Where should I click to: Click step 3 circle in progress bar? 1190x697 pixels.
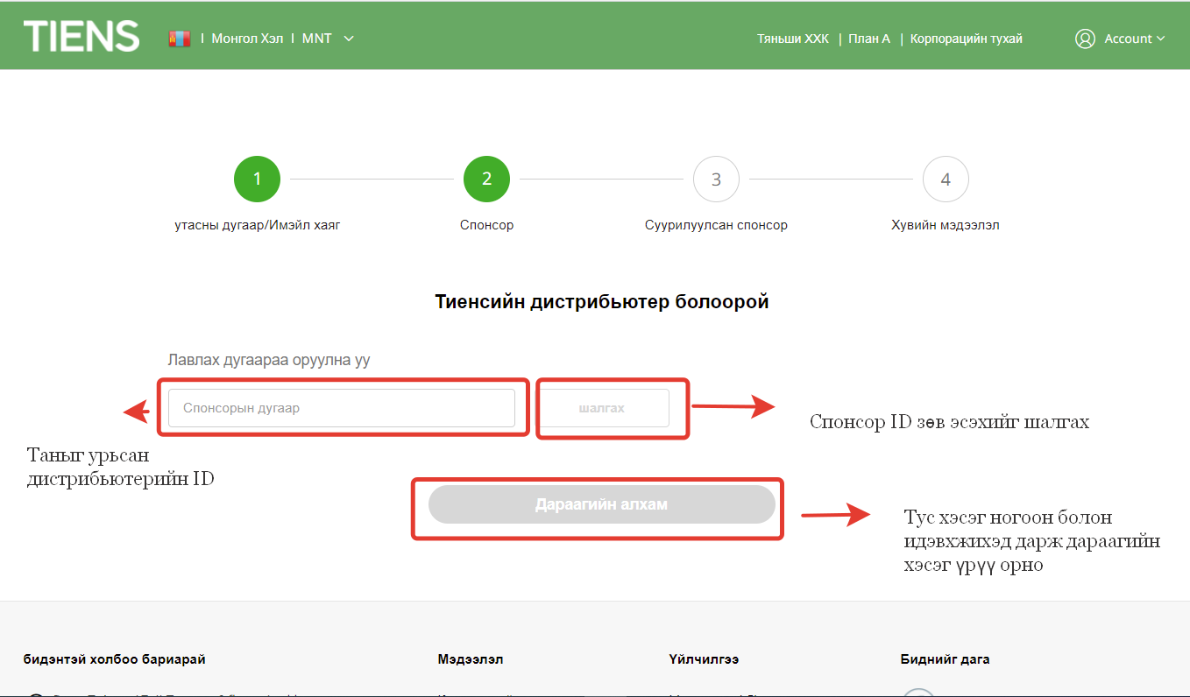click(716, 180)
